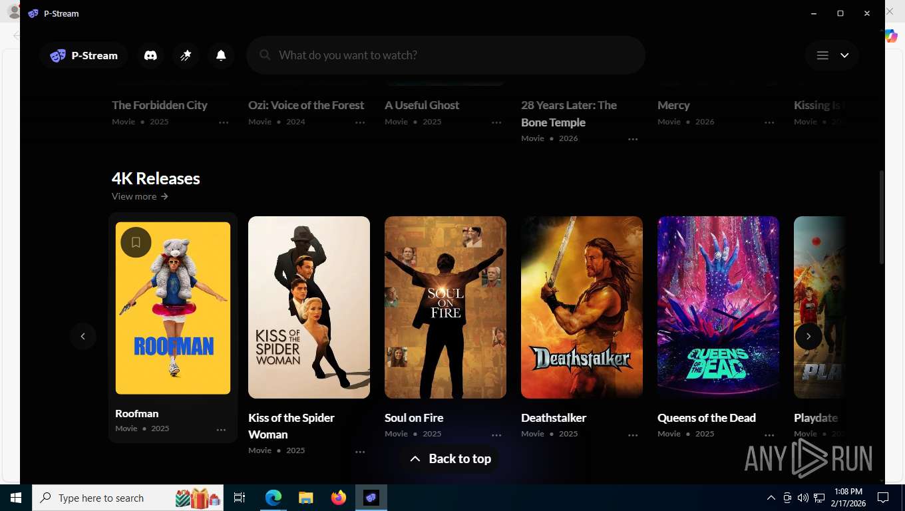Open the Windows Start menu

[x=16, y=498]
